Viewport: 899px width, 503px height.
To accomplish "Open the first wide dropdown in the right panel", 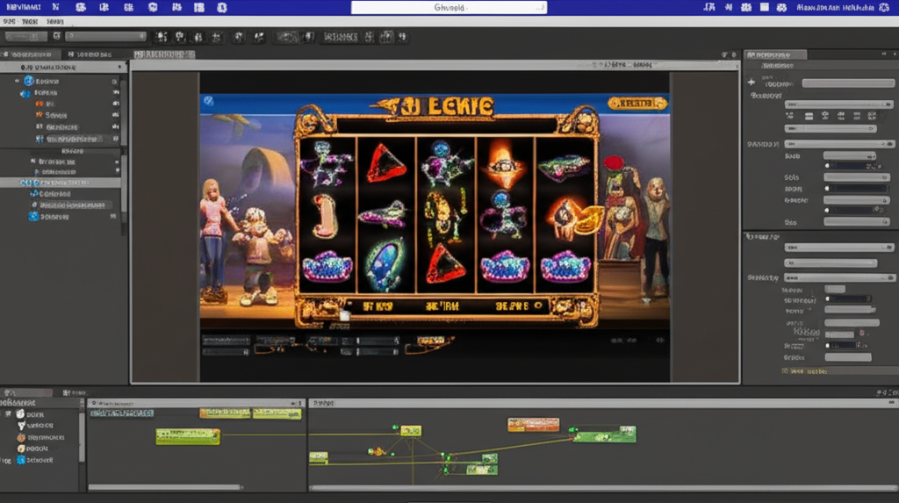I will [x=834, y=104].
